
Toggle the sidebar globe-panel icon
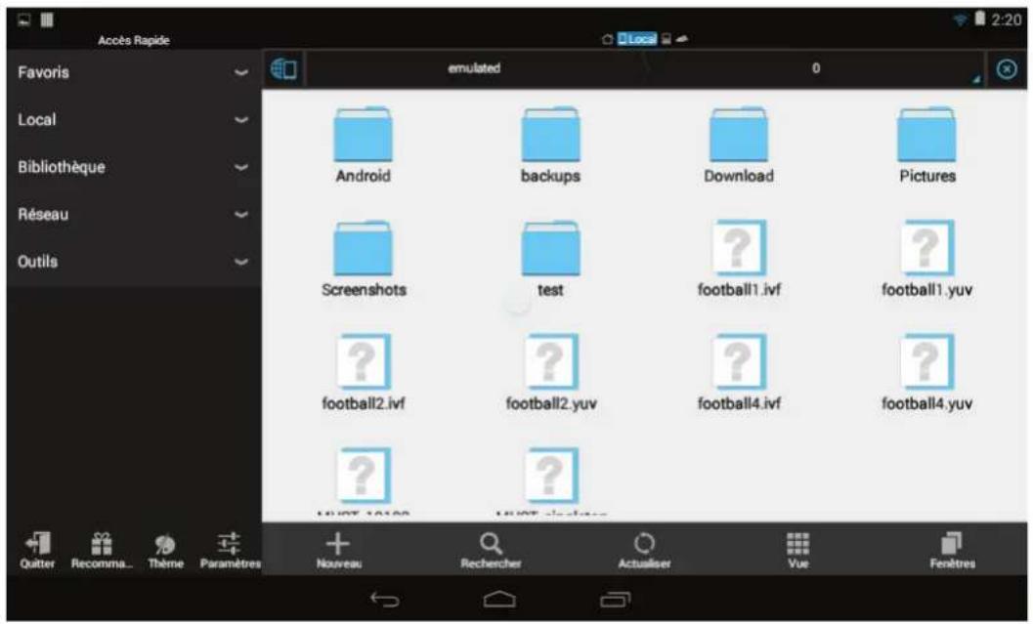click(284, 68)
